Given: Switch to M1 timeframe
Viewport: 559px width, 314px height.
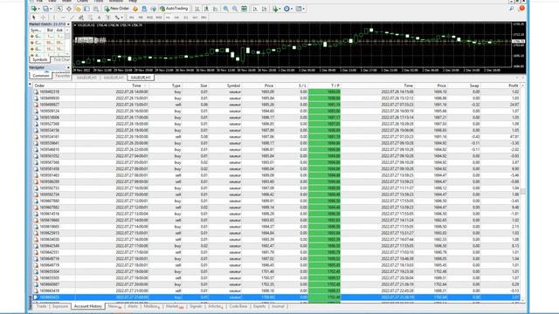Looking at the screenshot, I should pos(132,17).
